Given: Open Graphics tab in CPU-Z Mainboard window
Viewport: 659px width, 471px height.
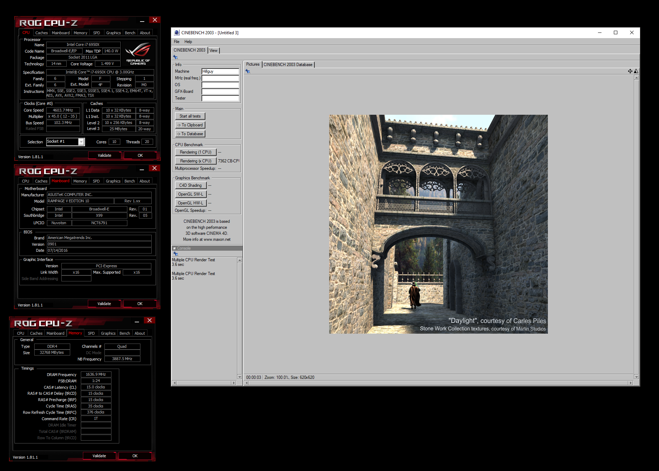Looking at the screenshot, I should tap(113, 181).
